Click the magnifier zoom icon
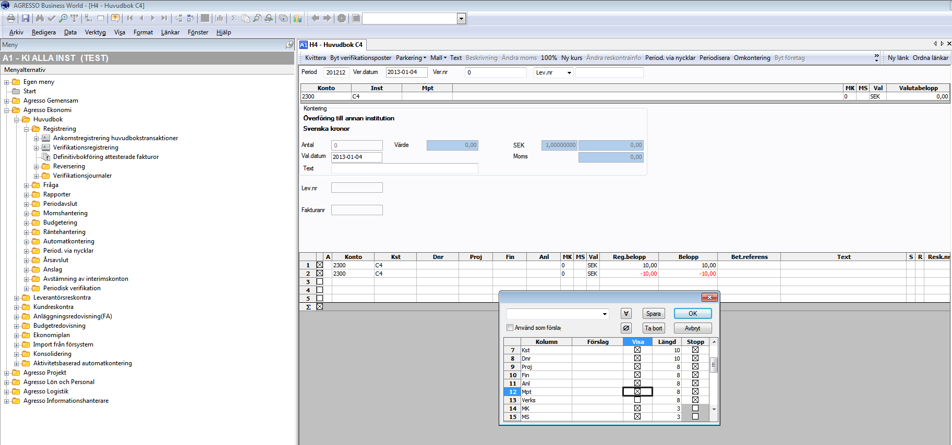 point(63,18)
